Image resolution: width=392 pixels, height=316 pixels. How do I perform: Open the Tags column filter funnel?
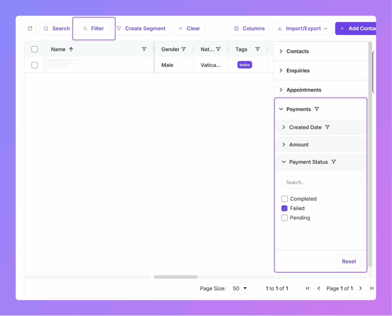click(257, 49)
